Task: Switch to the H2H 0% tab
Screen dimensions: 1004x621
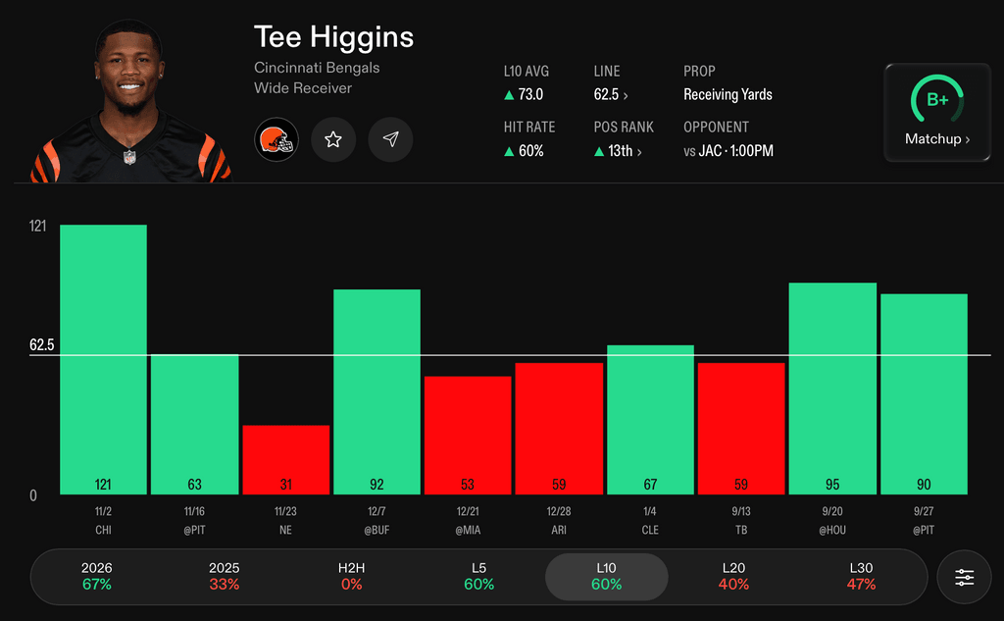Action: [x=352, y=576]
